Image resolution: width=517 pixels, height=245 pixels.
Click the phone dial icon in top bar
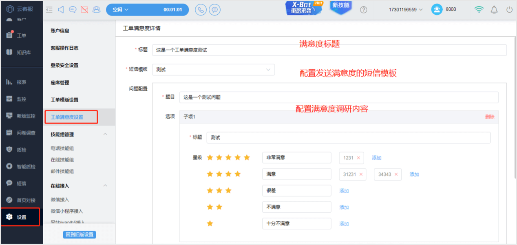201,9
